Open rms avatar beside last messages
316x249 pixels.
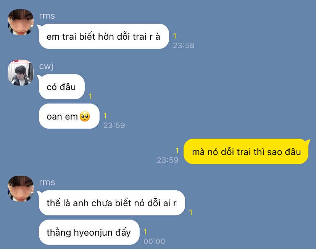point(21,189)
